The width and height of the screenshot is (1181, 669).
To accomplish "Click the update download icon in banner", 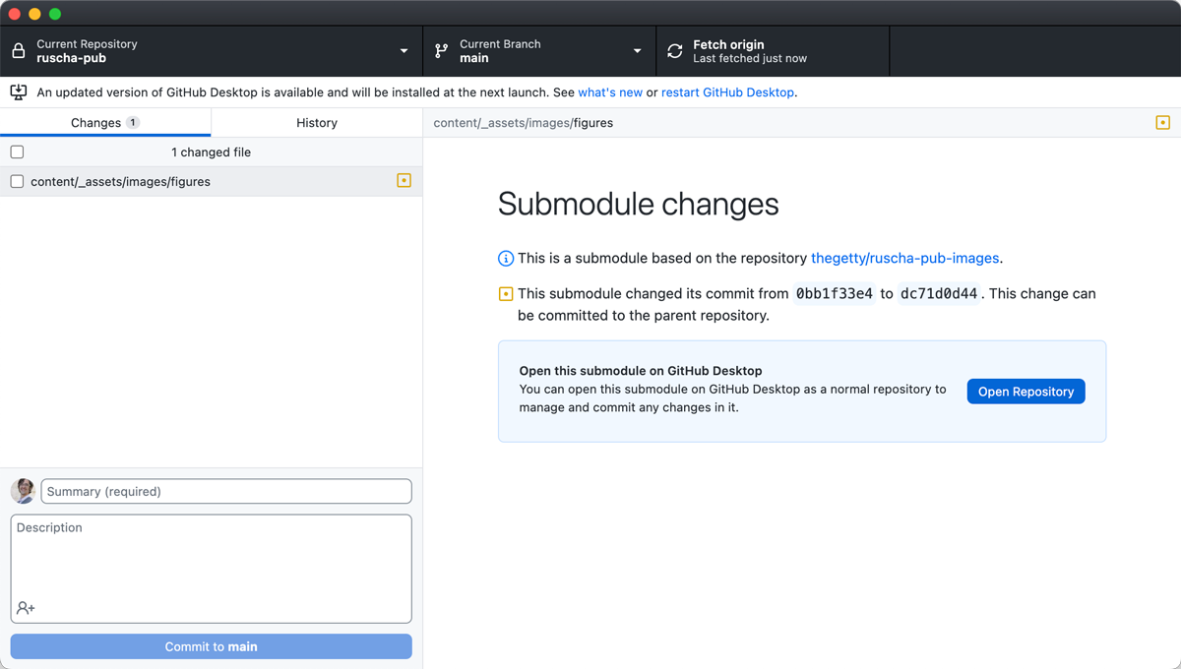I will 18,92.
